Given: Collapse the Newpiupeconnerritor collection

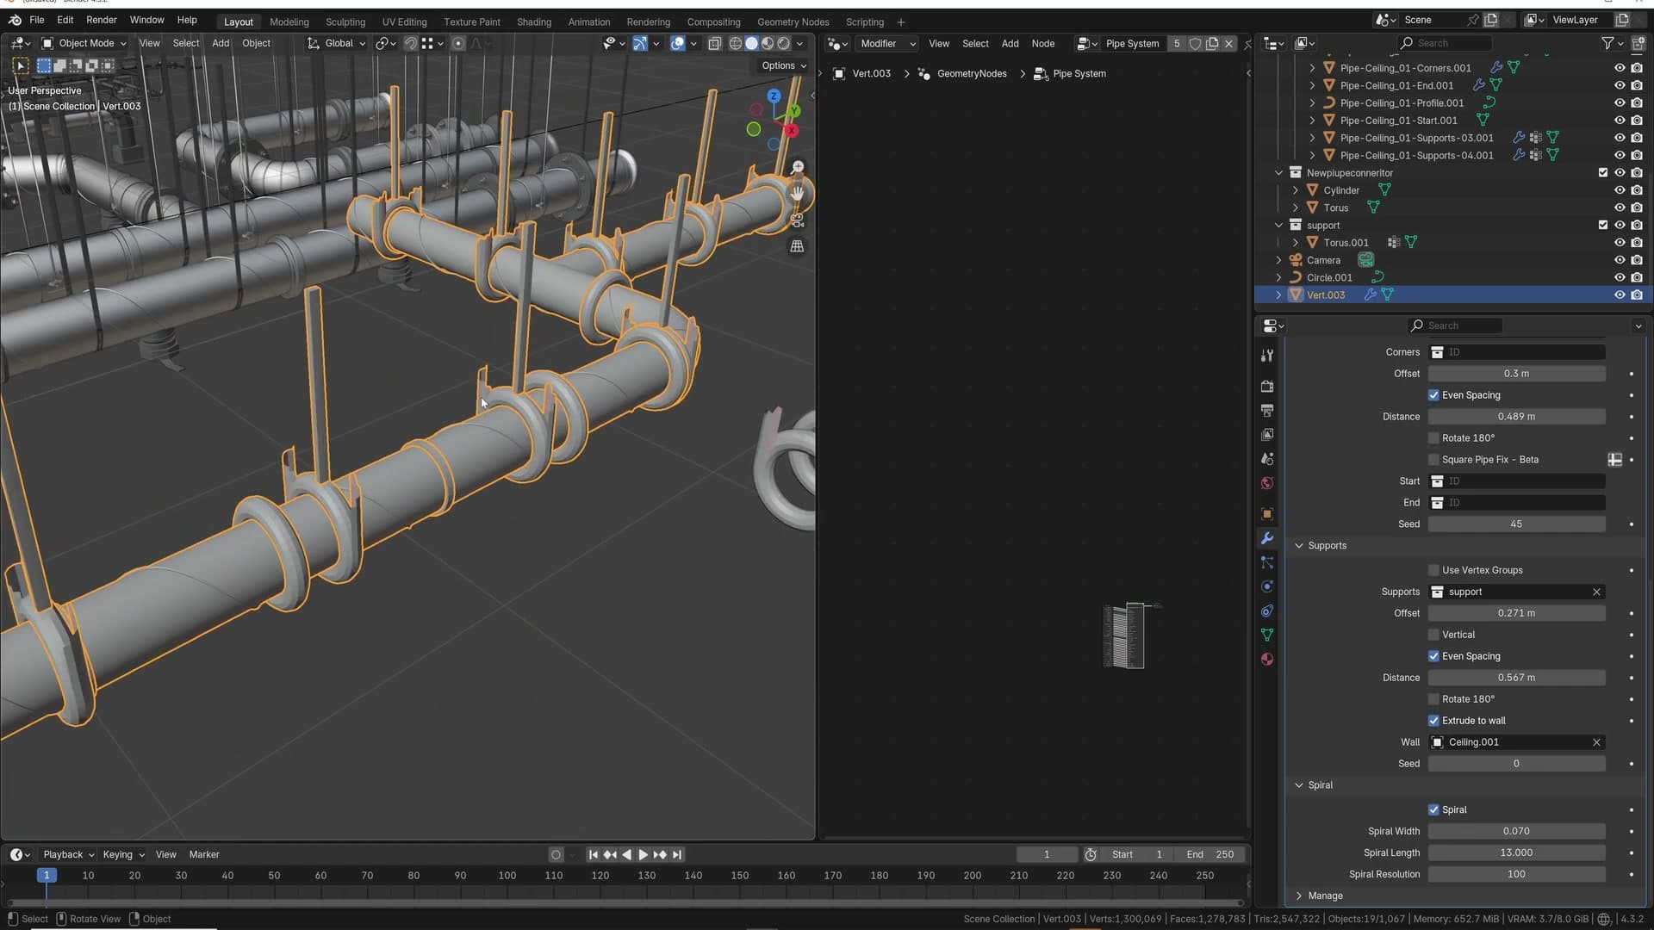Looking at the screenshot, I should click(1279, 173).
